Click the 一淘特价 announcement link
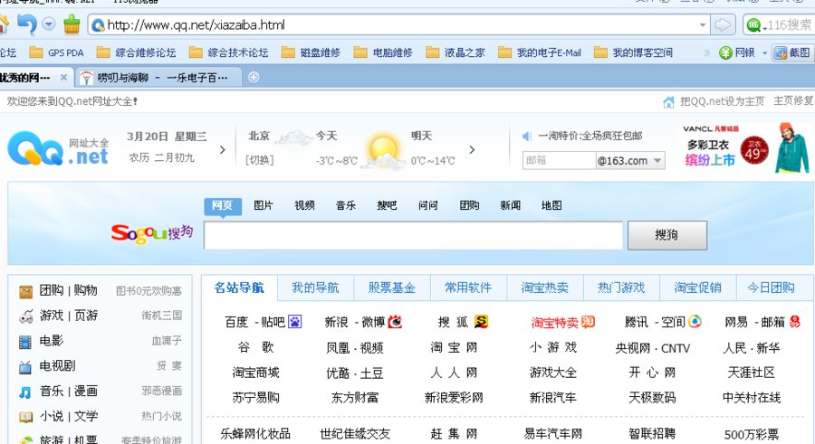 tap(590, 136)
